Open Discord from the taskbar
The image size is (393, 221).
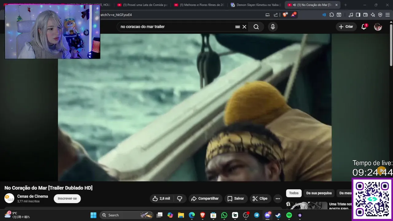click(x=267, y=215)
